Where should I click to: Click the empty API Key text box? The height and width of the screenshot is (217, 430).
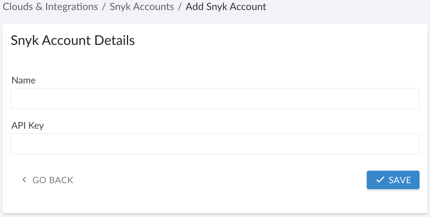coord(215,144)
